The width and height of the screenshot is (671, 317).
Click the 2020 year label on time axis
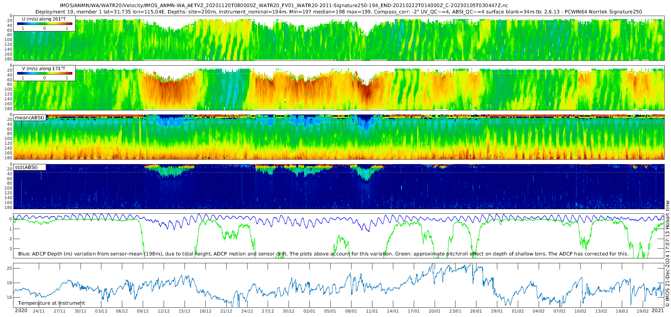click(21, 310)
